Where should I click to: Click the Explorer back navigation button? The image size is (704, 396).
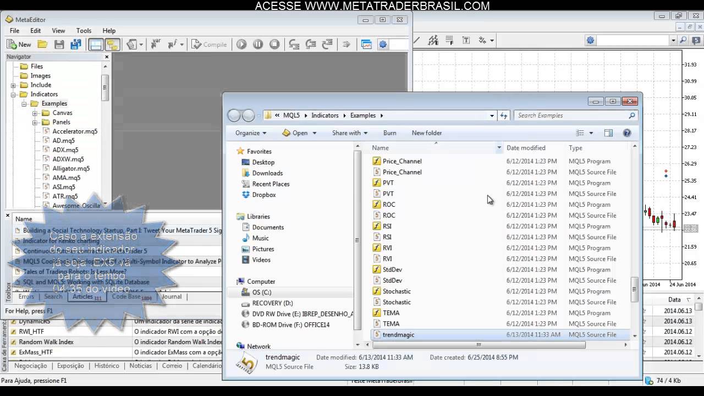[234, 116]
